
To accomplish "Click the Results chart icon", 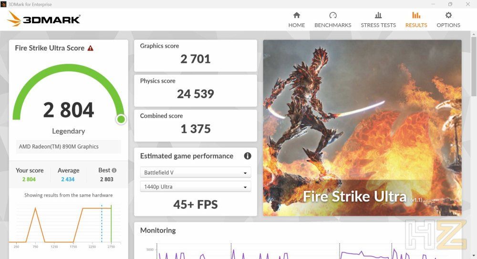I will (416, 15).
